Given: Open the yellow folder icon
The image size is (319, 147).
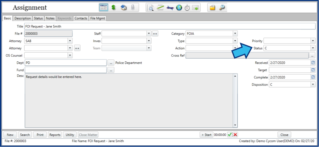Looking at the screenshot, I should click(x=212, y=8).
